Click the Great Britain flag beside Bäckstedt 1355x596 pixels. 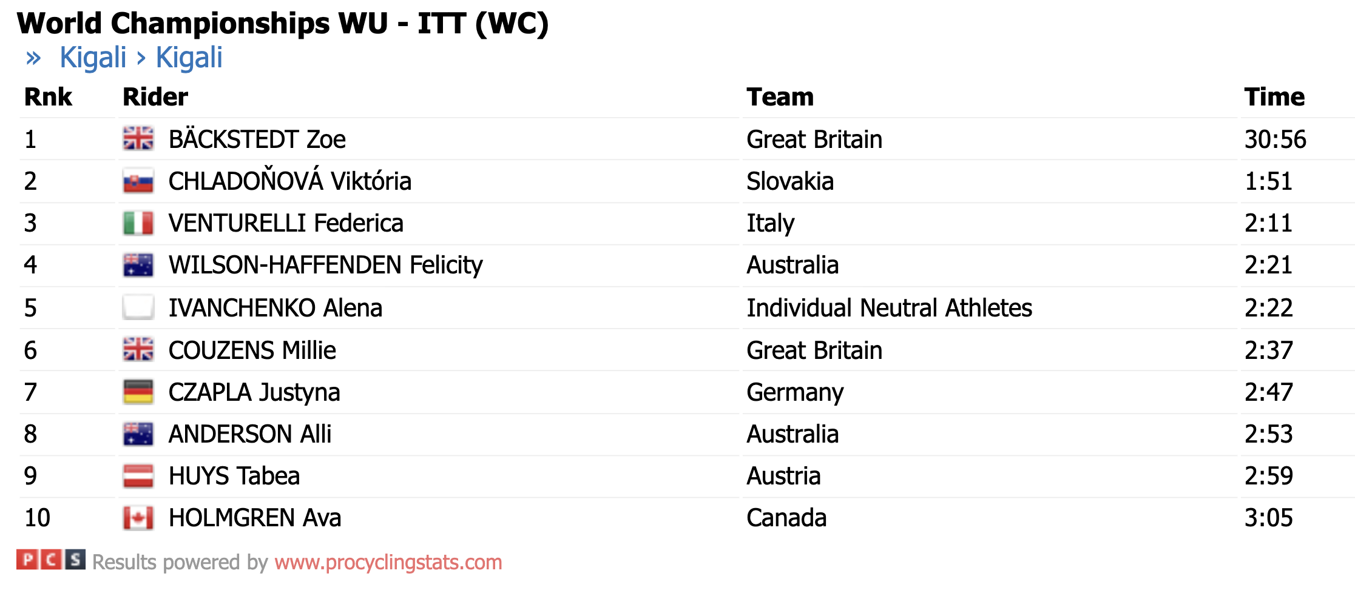[138, 139]
